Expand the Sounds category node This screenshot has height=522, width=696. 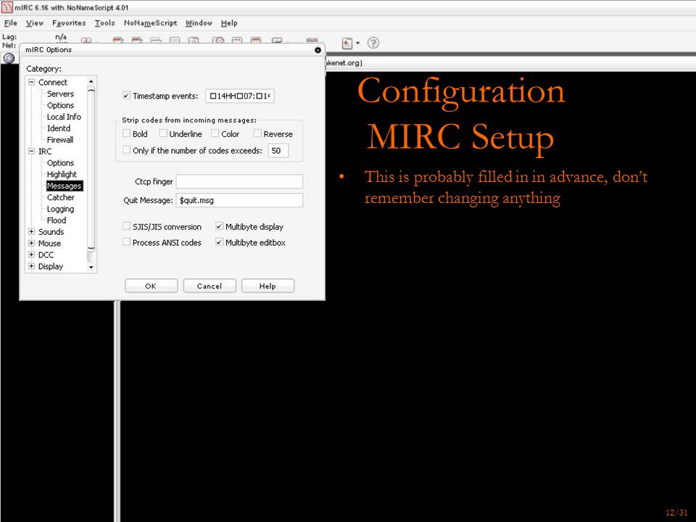pos(31,232)
